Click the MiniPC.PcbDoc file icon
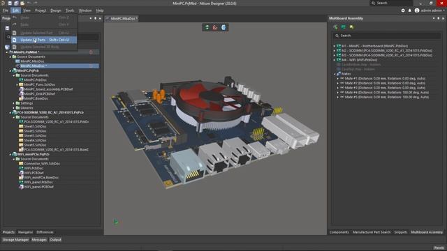 point(21,80)
